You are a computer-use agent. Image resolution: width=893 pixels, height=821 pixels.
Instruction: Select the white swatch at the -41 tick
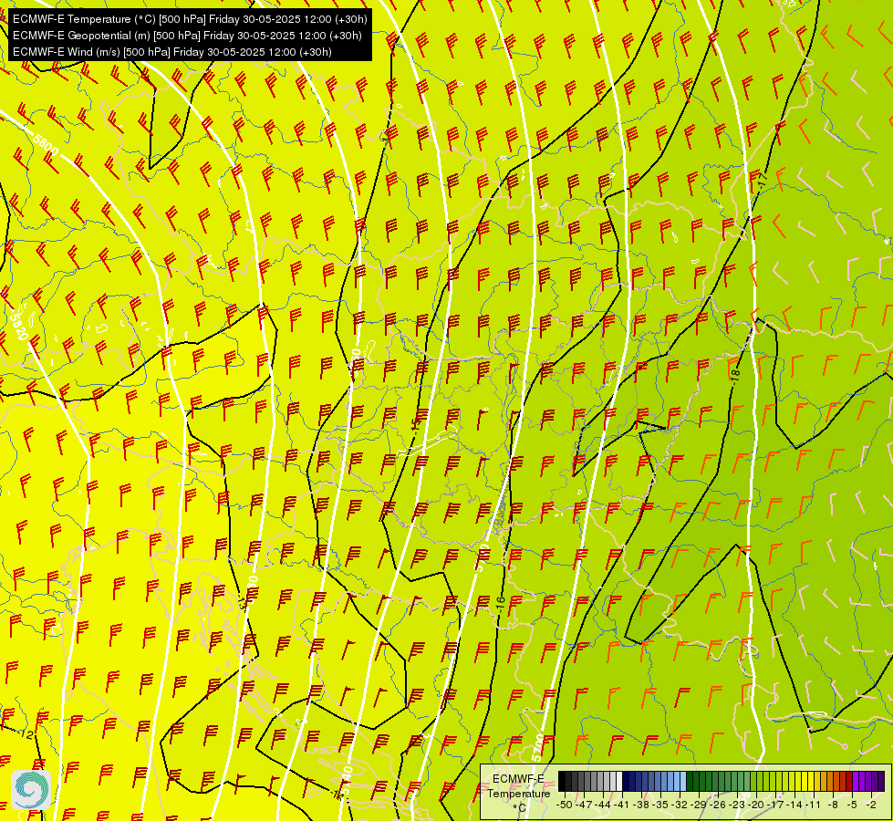point(619,781)
